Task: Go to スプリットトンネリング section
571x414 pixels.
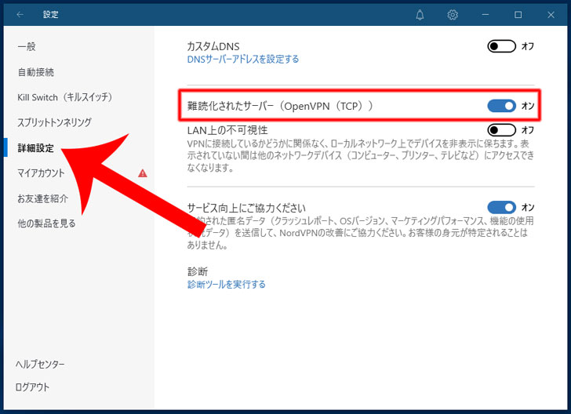Action: [x=54, y=122]
